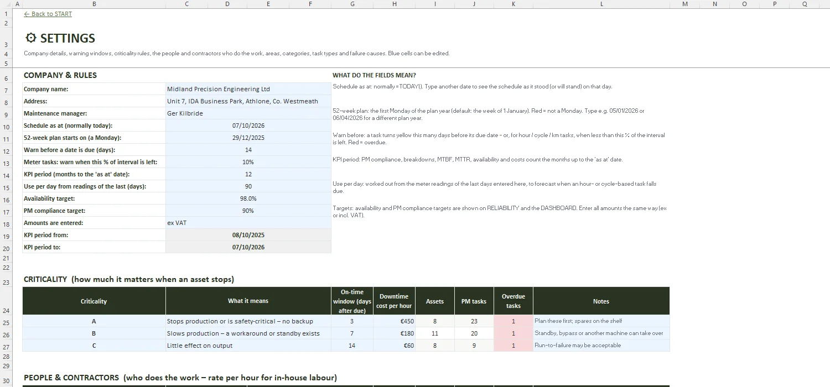Select the Assets value 11
Viewport: 830px width, 387px height.
(435, 333)
